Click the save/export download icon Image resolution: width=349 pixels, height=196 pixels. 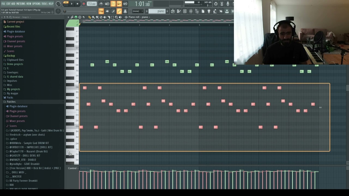click(x=227, y=11)
